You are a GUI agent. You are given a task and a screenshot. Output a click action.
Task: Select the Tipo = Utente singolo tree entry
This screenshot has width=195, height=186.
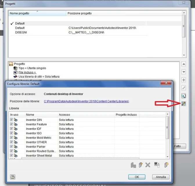32,68
